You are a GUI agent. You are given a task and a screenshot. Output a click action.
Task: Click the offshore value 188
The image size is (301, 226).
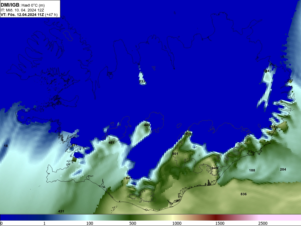pos(252,170)
